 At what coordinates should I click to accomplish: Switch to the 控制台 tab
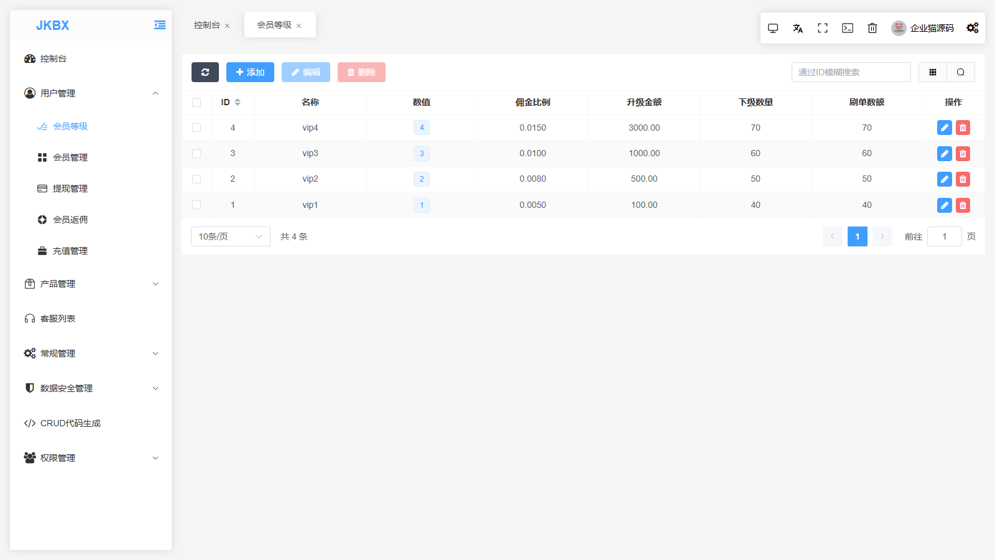[207, 25]
